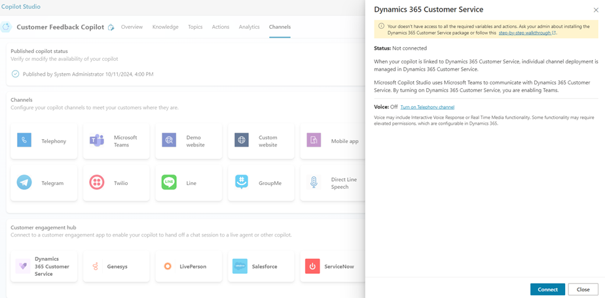Open the Telegram channel tile

tap(44, 183)
